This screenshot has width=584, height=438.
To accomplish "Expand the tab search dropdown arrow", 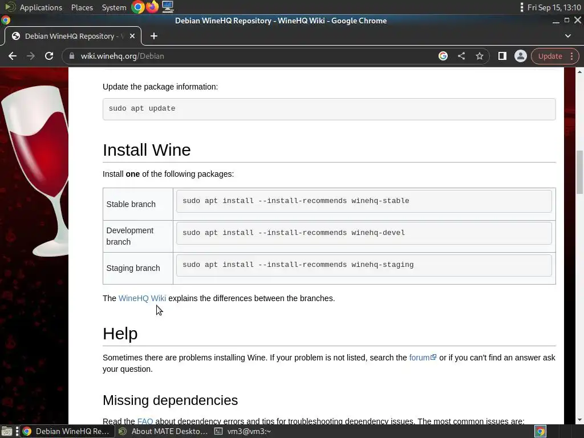I will (x=567, y=36).
